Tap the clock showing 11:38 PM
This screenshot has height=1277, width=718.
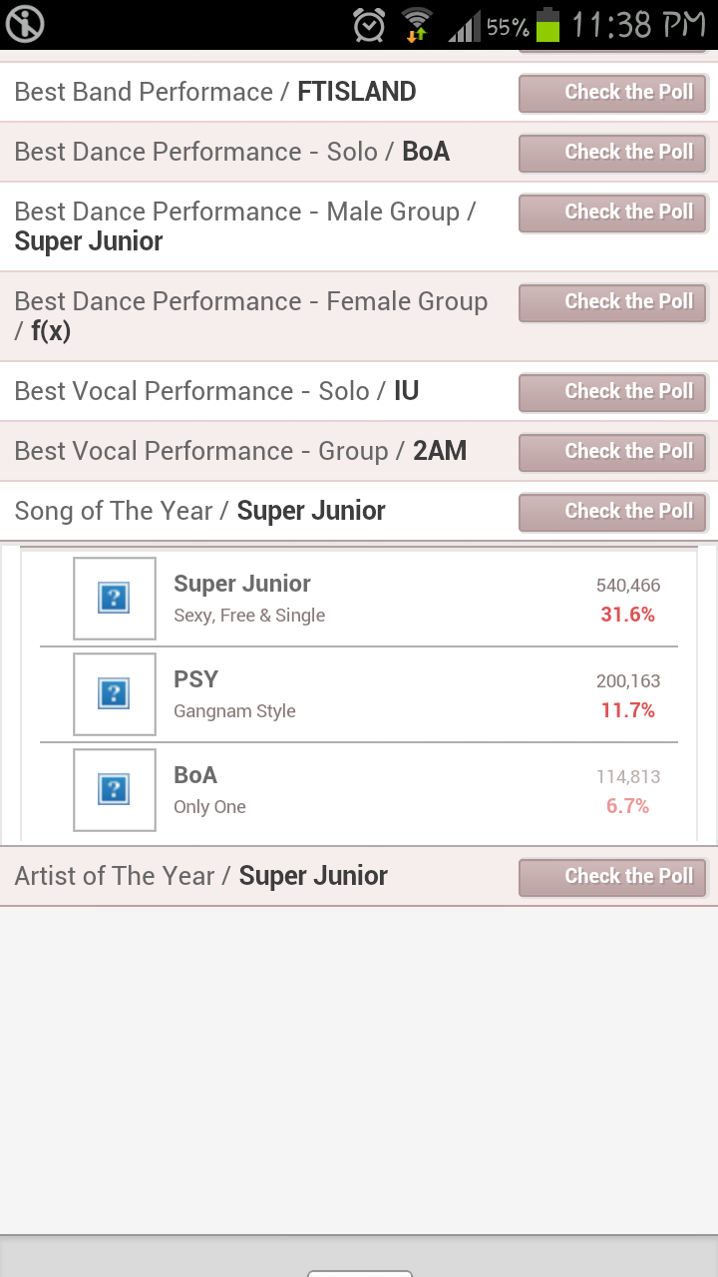(x=638, y=25)
